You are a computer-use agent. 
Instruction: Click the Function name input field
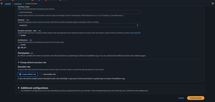point(79,12)
